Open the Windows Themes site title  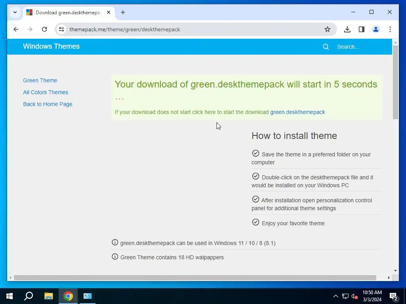point(51,46)
